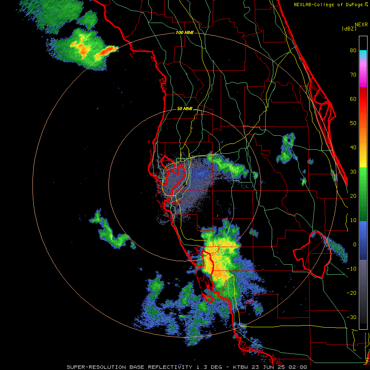This screenshot has width=370, height=370.
Task: Click the blue segment of the color bar
Action: 363,240
